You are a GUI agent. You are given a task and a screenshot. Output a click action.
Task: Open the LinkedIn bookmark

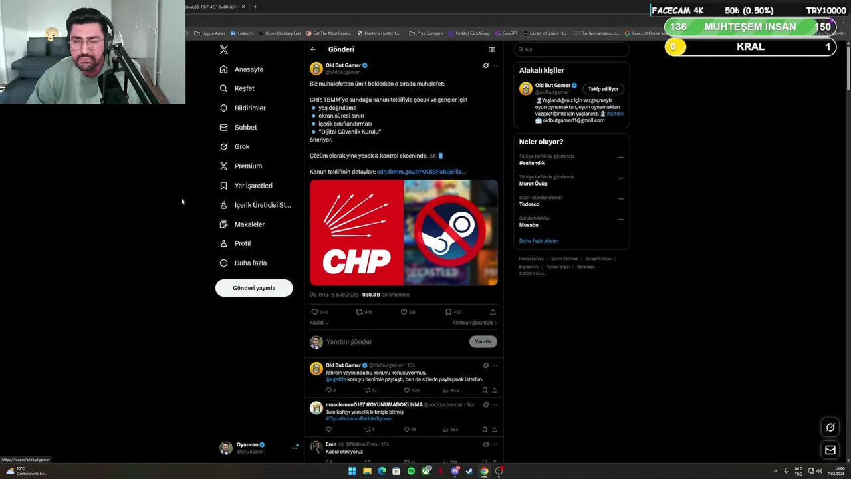[242, 33]
